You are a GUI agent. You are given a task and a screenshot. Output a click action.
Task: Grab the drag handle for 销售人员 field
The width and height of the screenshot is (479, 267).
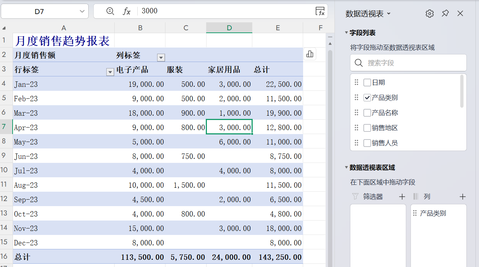coord(356,143)
